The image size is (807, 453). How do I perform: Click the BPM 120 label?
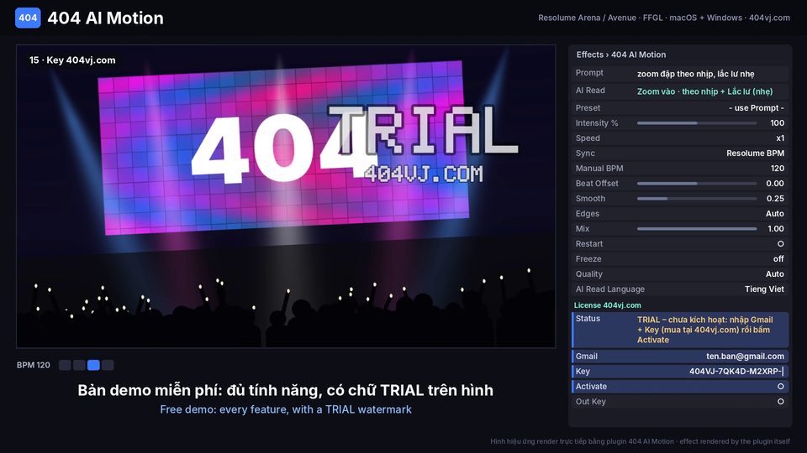tap(34, 365)
